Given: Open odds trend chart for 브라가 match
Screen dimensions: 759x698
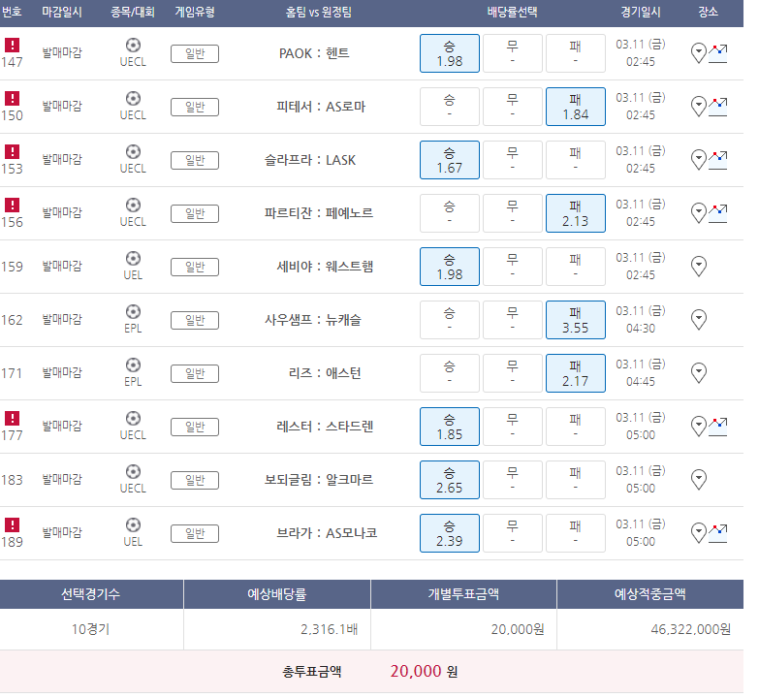Looking at the screenshot, I should (x=718, y=532).
